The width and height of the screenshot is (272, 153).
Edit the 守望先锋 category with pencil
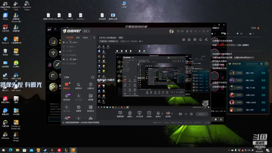pyautogui.click(x=117, y=41)
